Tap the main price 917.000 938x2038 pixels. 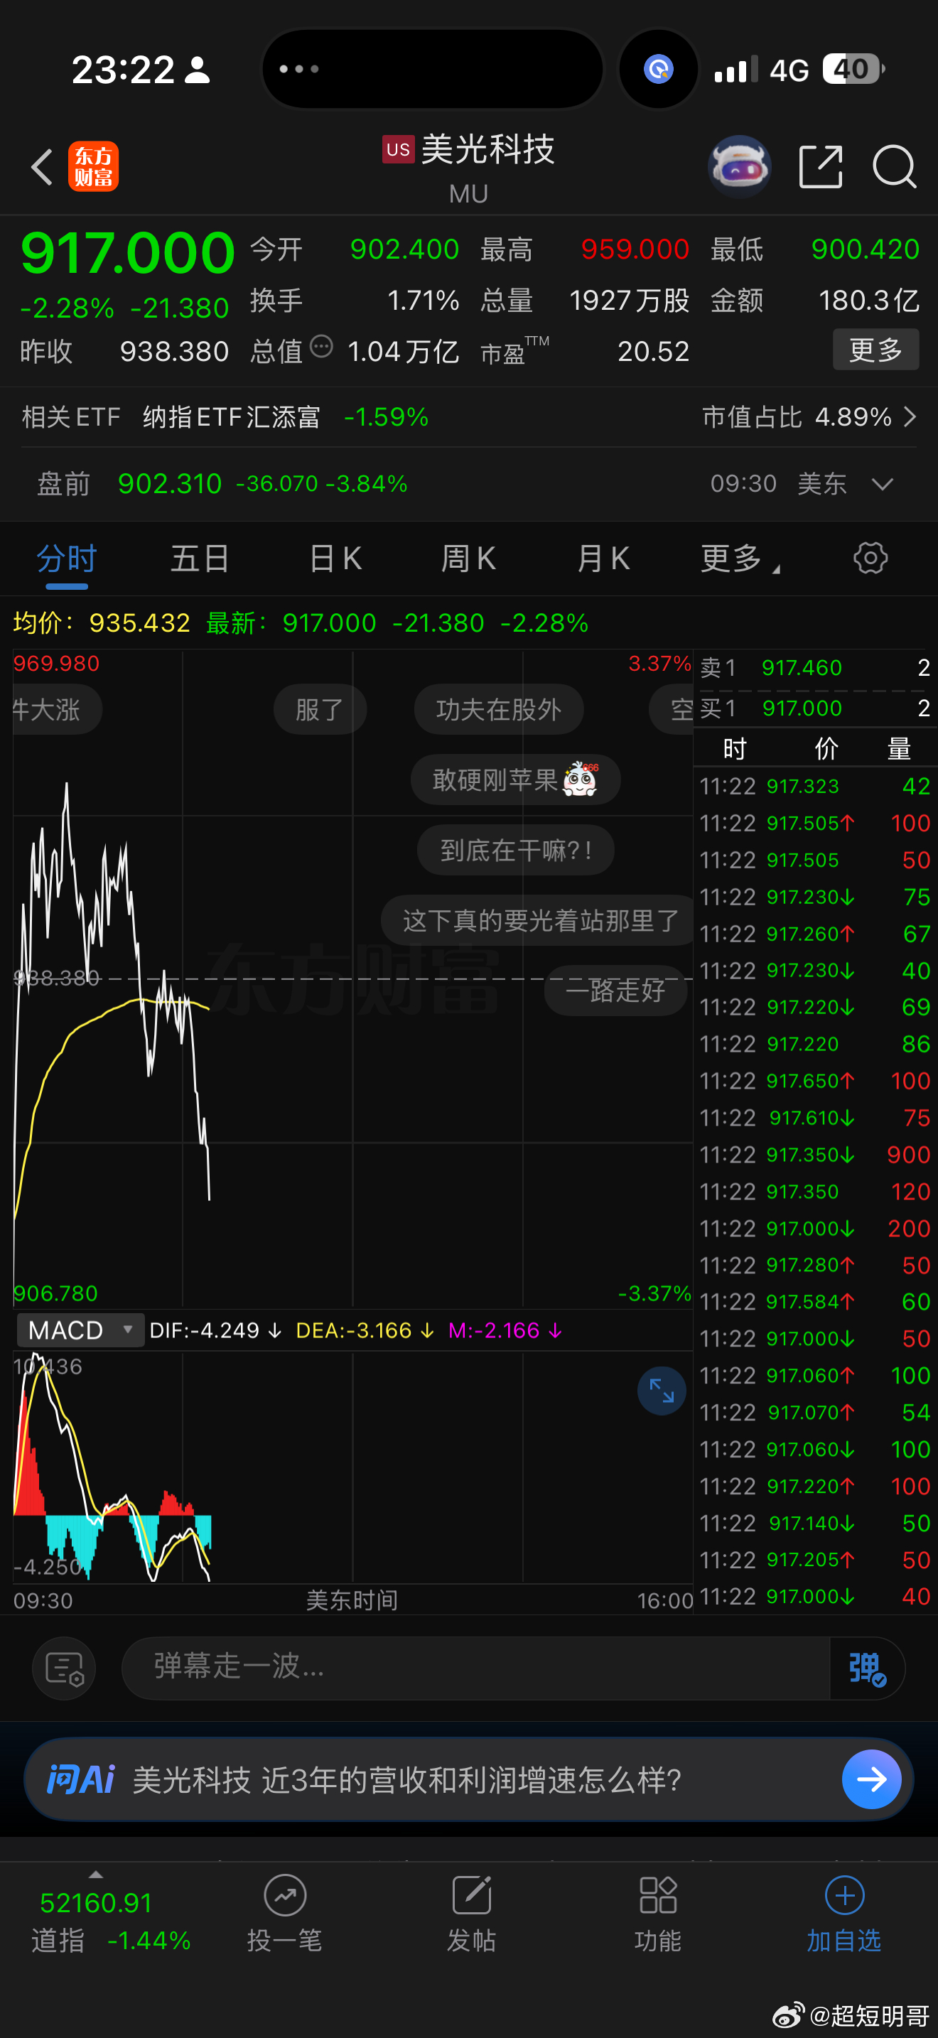point(127,253)
